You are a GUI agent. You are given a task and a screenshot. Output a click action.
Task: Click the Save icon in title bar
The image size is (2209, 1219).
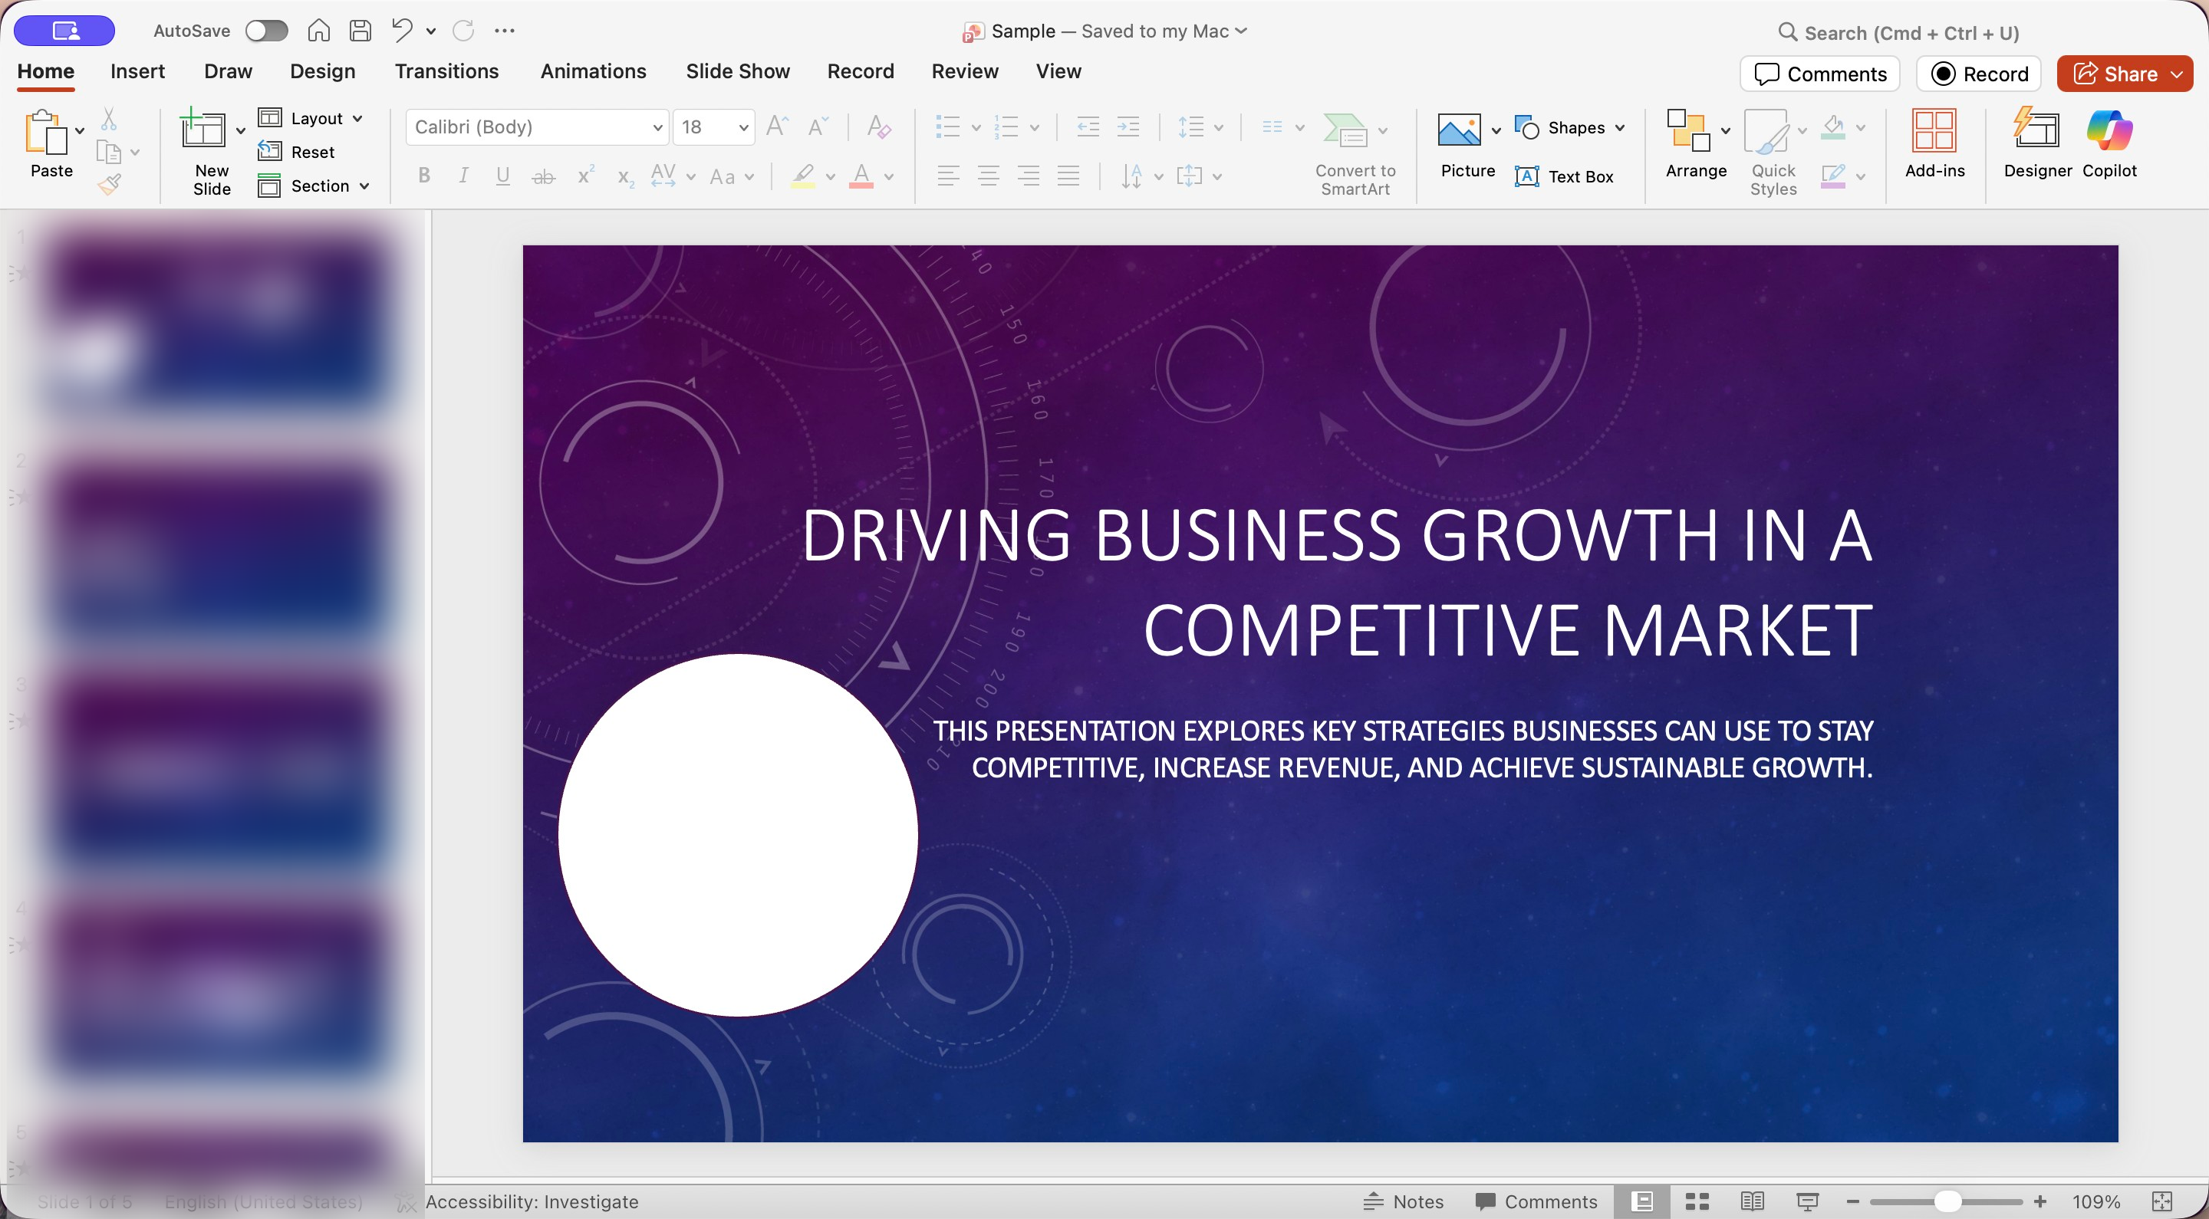361,31
